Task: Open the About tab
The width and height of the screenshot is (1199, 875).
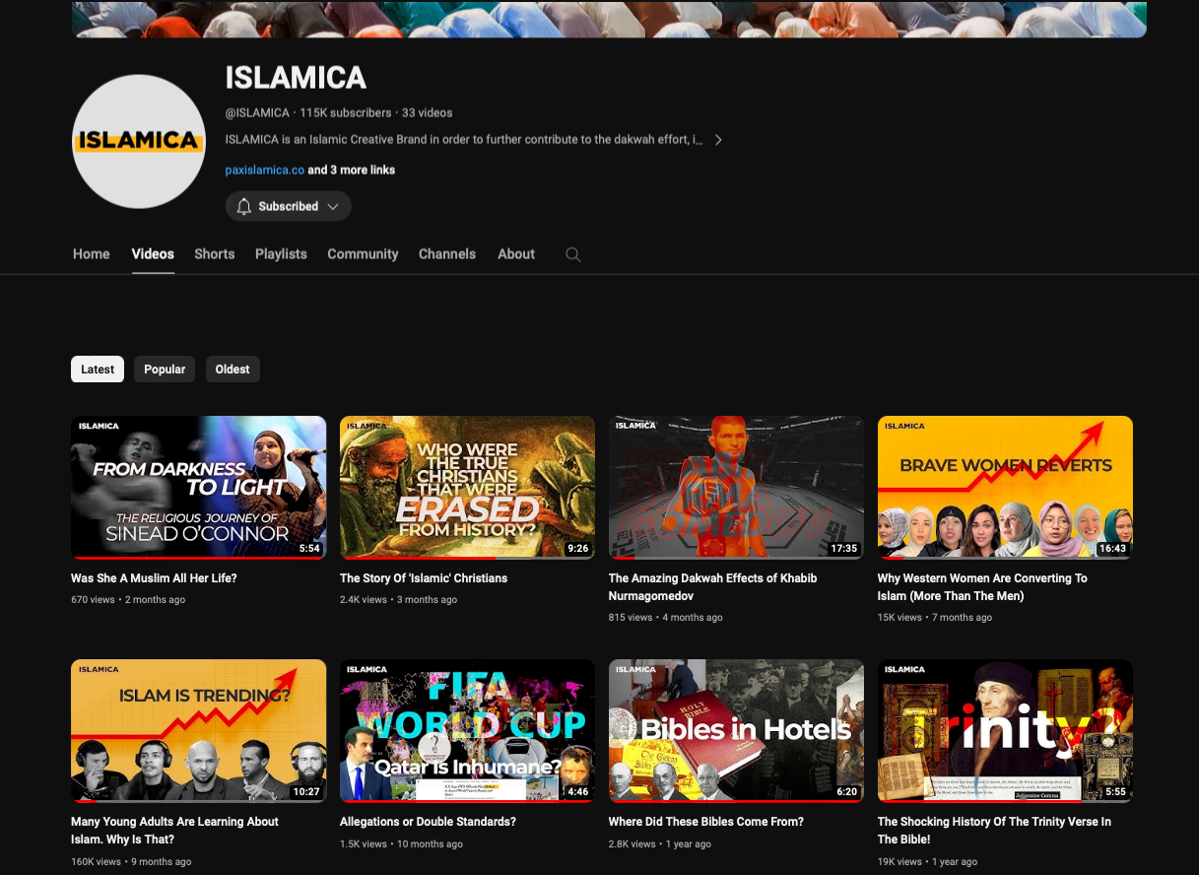Action: 516,254
